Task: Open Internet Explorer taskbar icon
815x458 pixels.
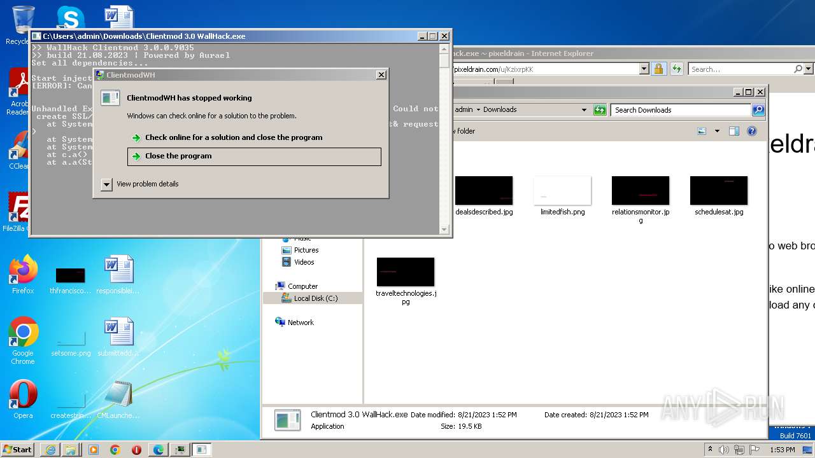Action: point(50,450)
